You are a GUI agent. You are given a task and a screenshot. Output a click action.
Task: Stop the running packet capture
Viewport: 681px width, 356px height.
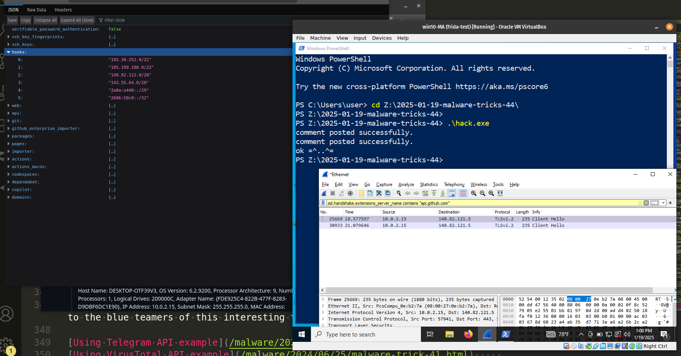(333, 193)
